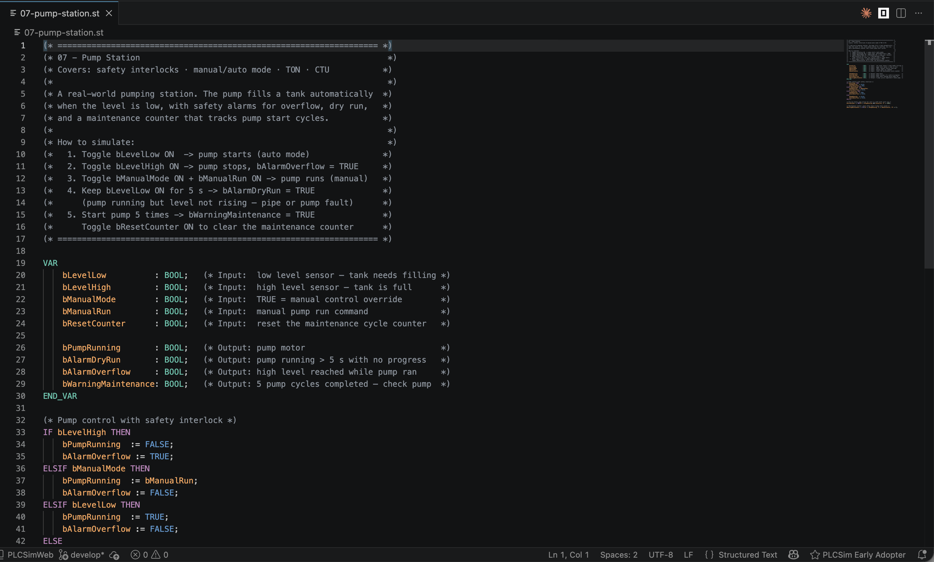The image size is (934, 562).
Task: Close the 07-pump-station.st tab
Action: 109,13
